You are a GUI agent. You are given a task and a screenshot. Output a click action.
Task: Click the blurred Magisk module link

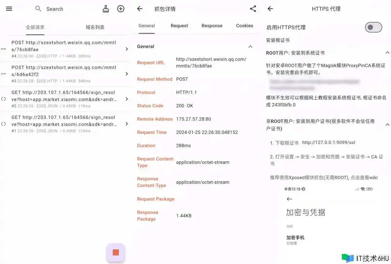[315, 85]
